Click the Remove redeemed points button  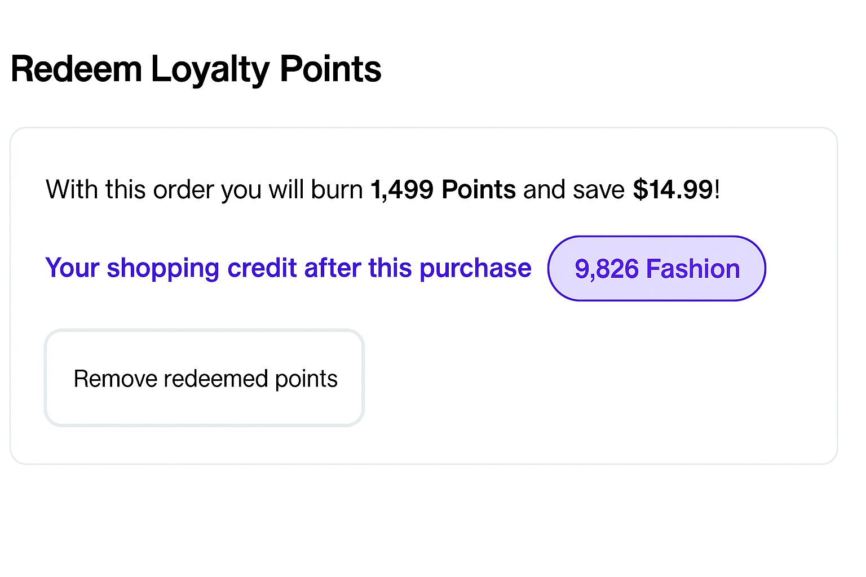pyautogui.click(x=204, y=378)
